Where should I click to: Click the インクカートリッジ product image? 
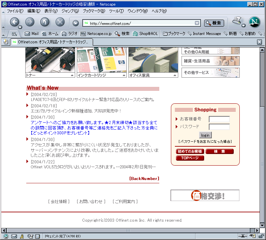pyautogui.click(x=102, y=60)
